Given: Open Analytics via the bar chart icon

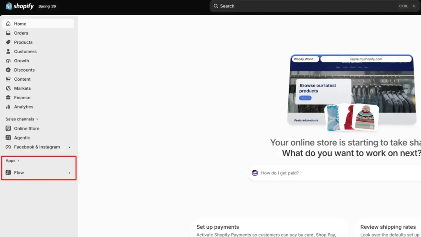Looking at the screenshot, I should 8,107.
